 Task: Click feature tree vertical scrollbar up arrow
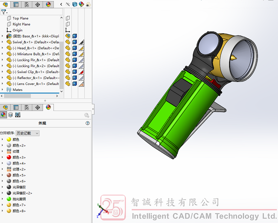[62, 18]
